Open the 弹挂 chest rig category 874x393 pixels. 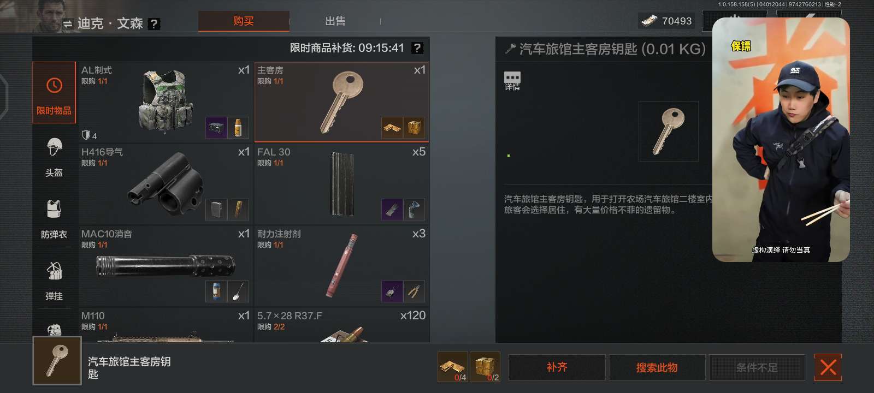pyautogui.click(x=54, y=281)
